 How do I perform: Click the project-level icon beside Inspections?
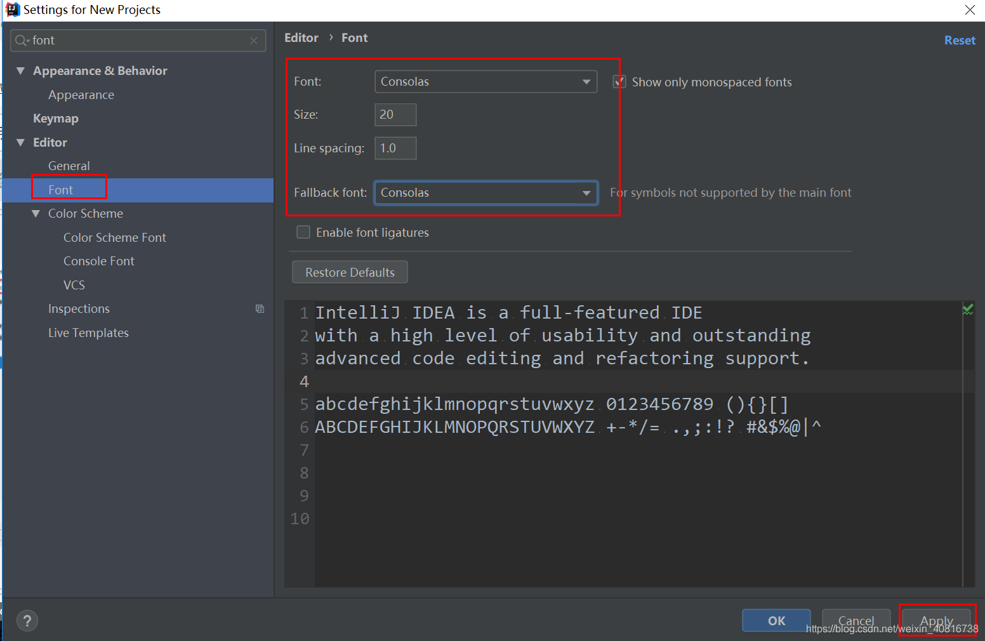click(x=260, y=309)
